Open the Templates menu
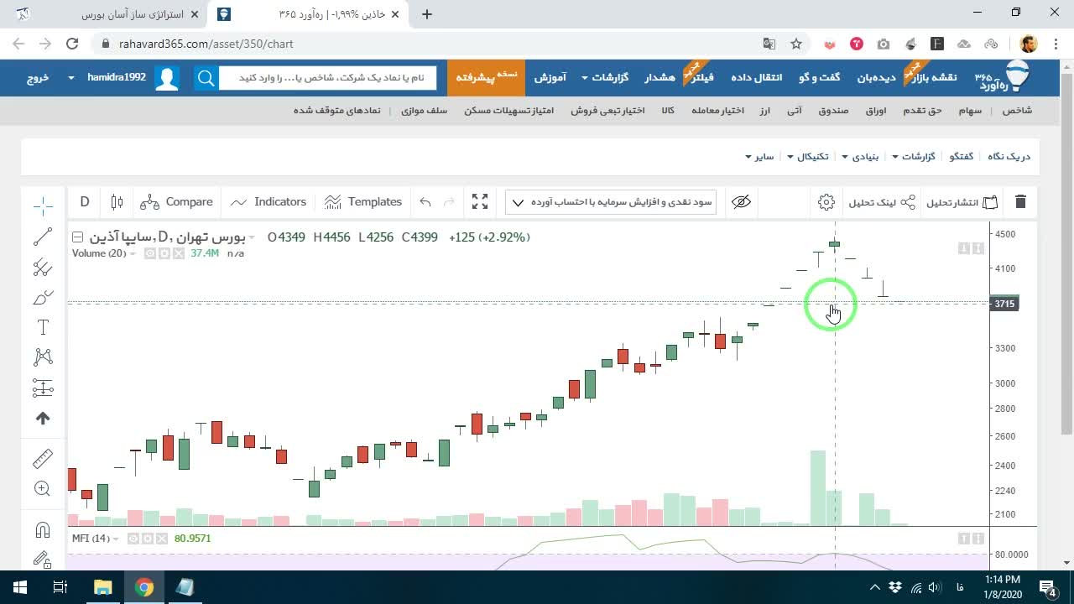 coord(363,202)
